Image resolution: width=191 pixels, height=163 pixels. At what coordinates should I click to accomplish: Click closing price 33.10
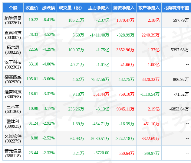coord(33,64)
